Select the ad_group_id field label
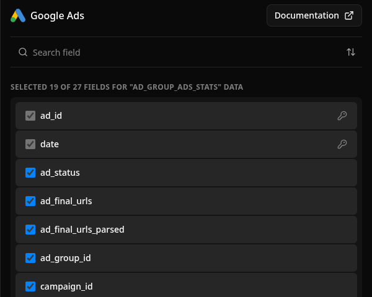The height and width of the screenshot is (297, 372). coord(66,258)
